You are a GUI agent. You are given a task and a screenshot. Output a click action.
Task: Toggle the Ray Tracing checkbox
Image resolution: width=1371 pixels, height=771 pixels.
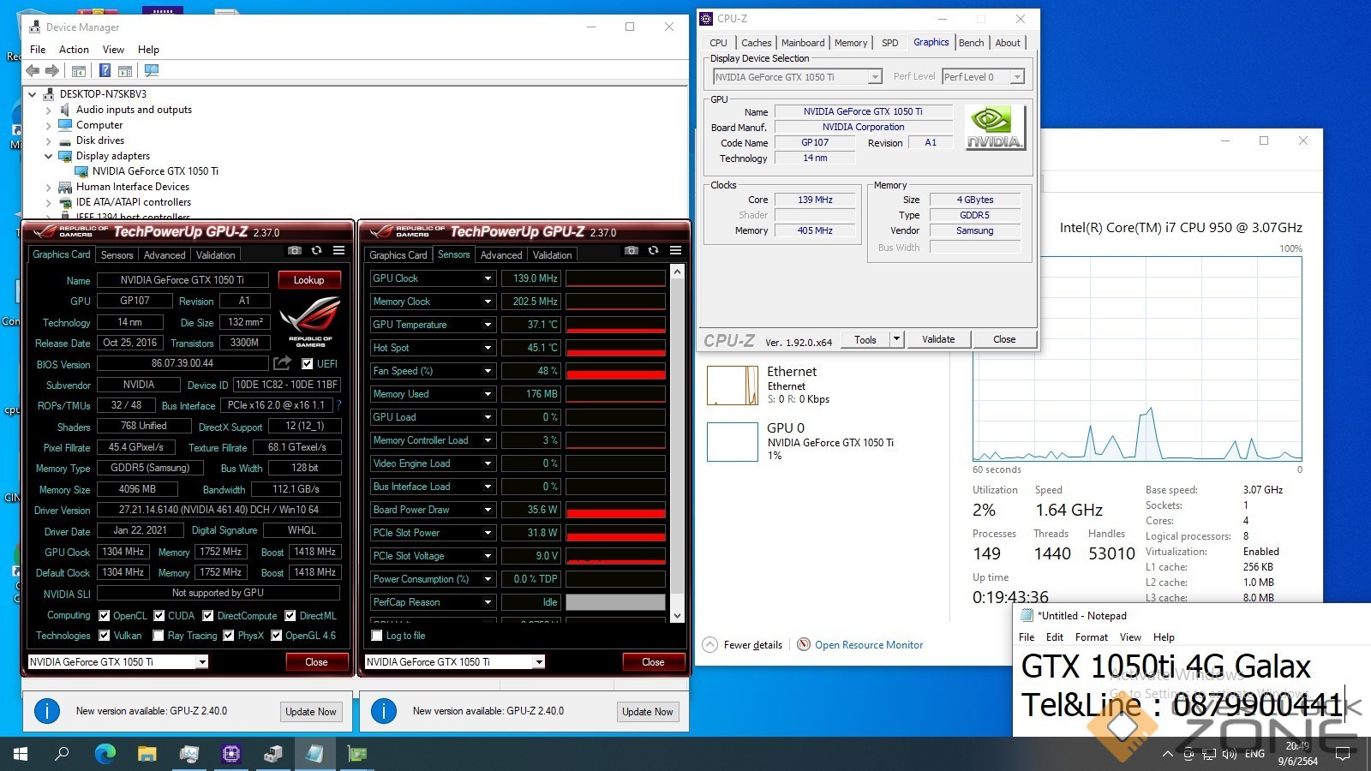[x=158, y=636]
